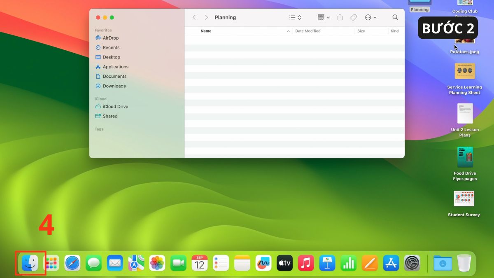Screen dimensions: 494x278
Task: Sort by Date Modified column header
Action: tap(308, 31)
